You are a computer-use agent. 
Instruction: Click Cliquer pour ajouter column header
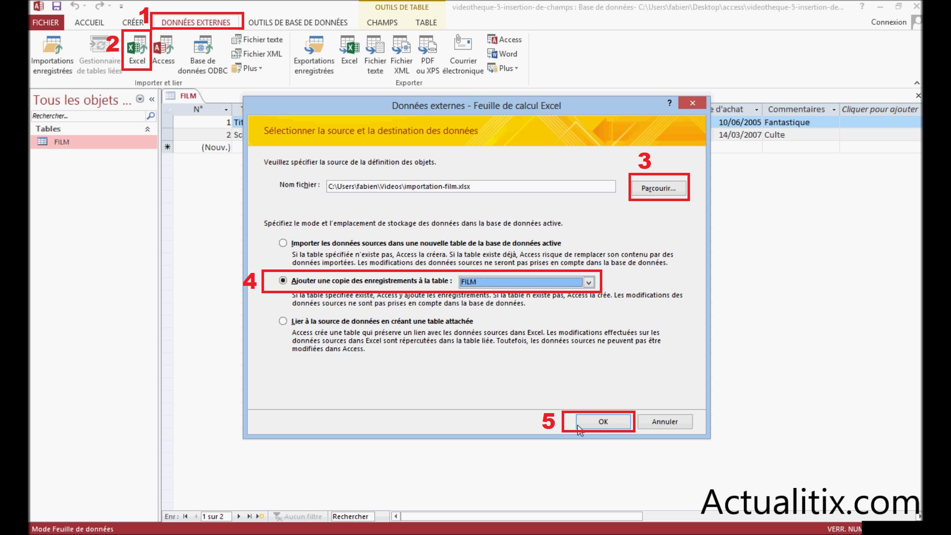[x=880, y=109]
